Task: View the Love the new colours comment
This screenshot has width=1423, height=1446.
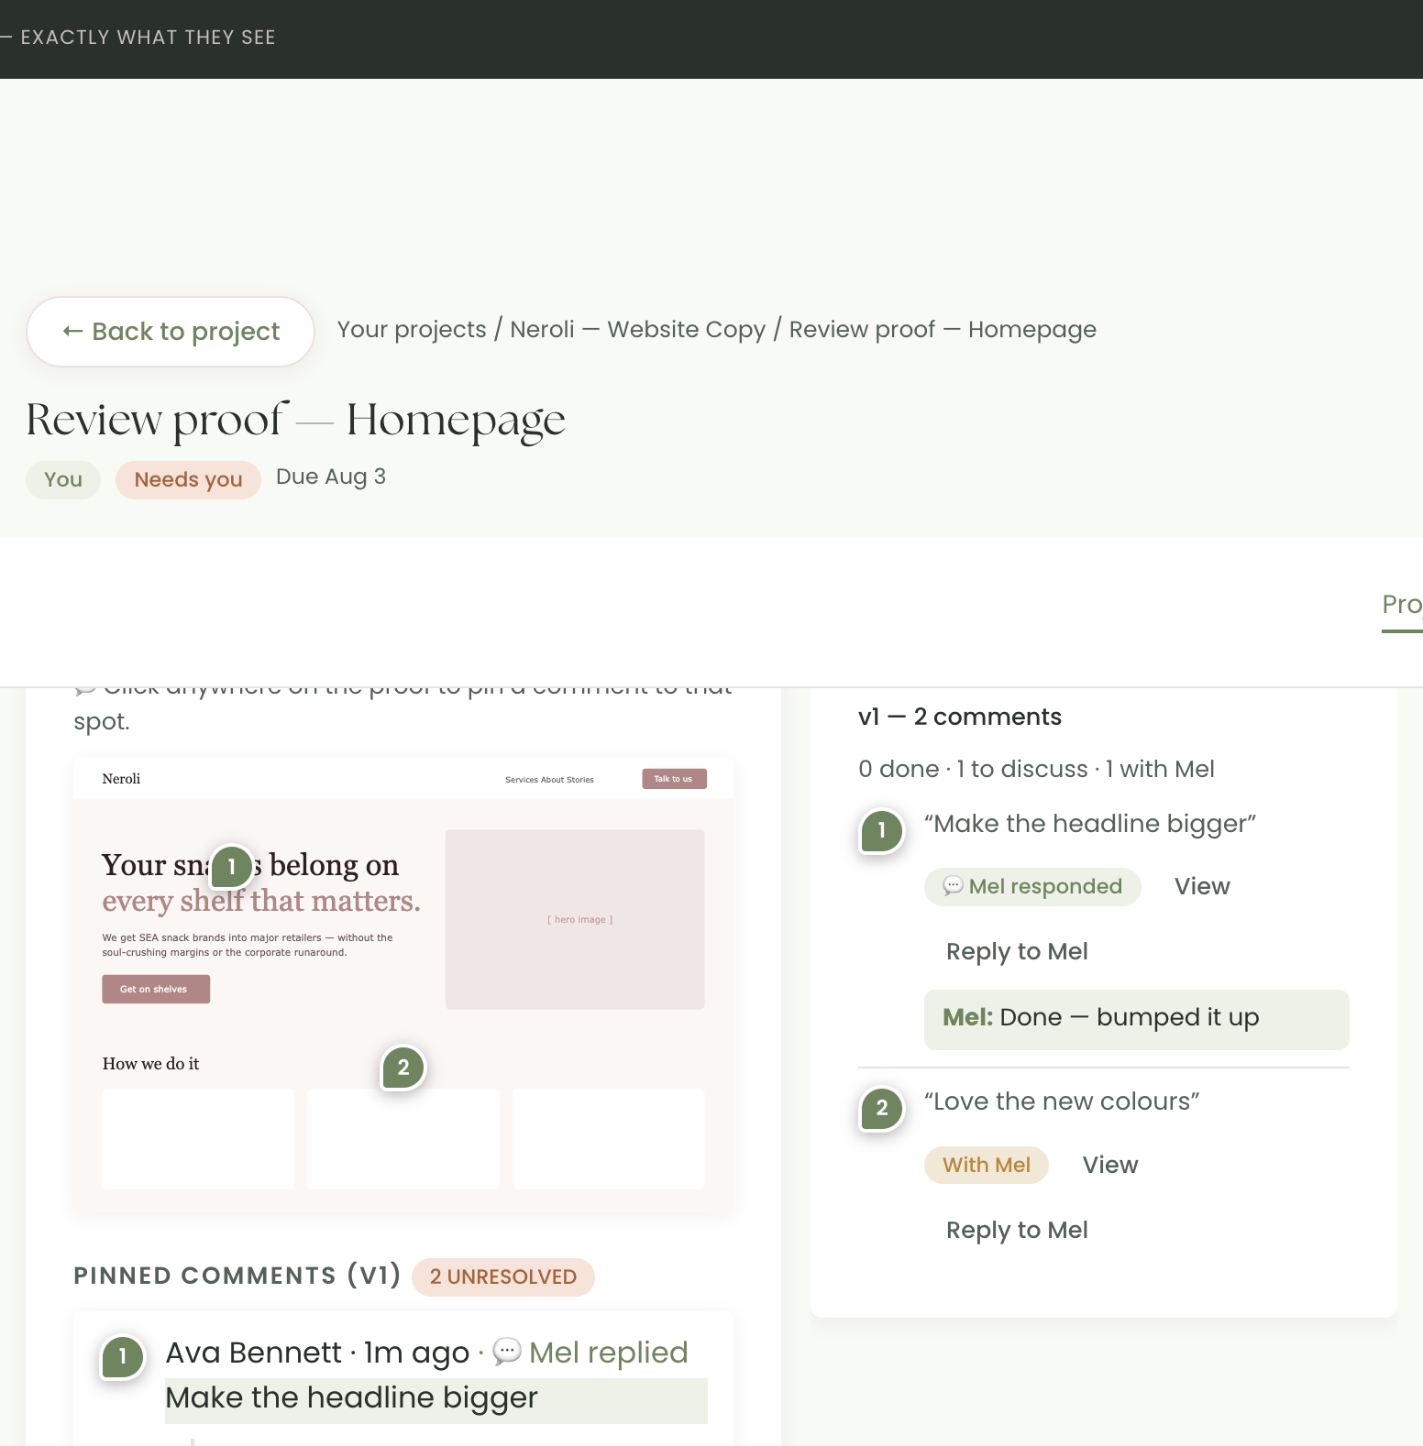Action: click(x=1110, y=1166)
